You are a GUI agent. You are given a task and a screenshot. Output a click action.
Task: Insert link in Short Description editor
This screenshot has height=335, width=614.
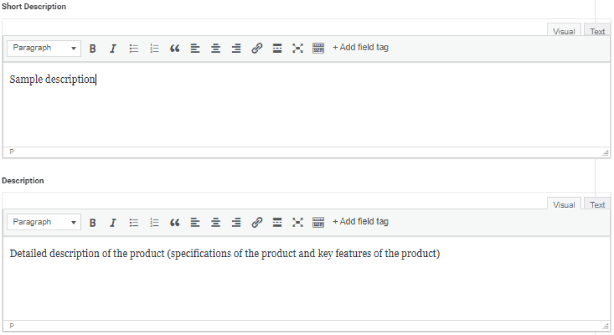tap(257, 49)
